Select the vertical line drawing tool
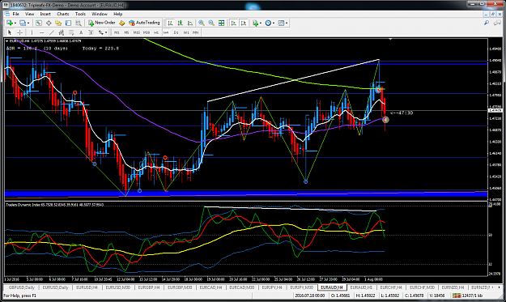The image size is (506, 302). click(32, 32)
